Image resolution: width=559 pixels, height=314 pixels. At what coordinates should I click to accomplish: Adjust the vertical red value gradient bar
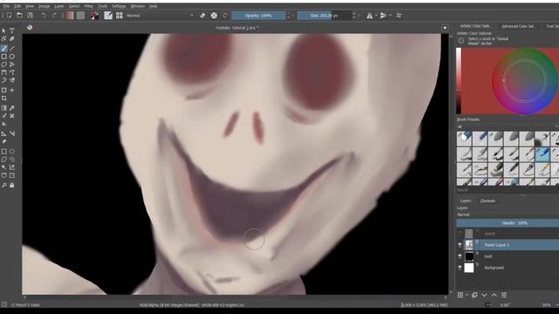point(459,81)
